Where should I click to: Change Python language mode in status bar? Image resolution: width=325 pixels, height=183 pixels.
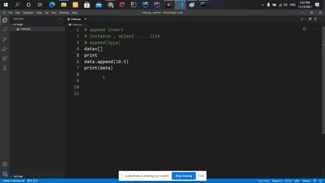306,181
